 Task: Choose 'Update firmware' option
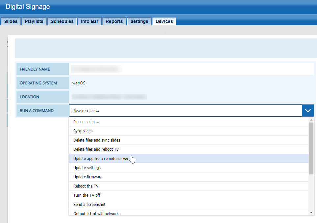point(88,177)
